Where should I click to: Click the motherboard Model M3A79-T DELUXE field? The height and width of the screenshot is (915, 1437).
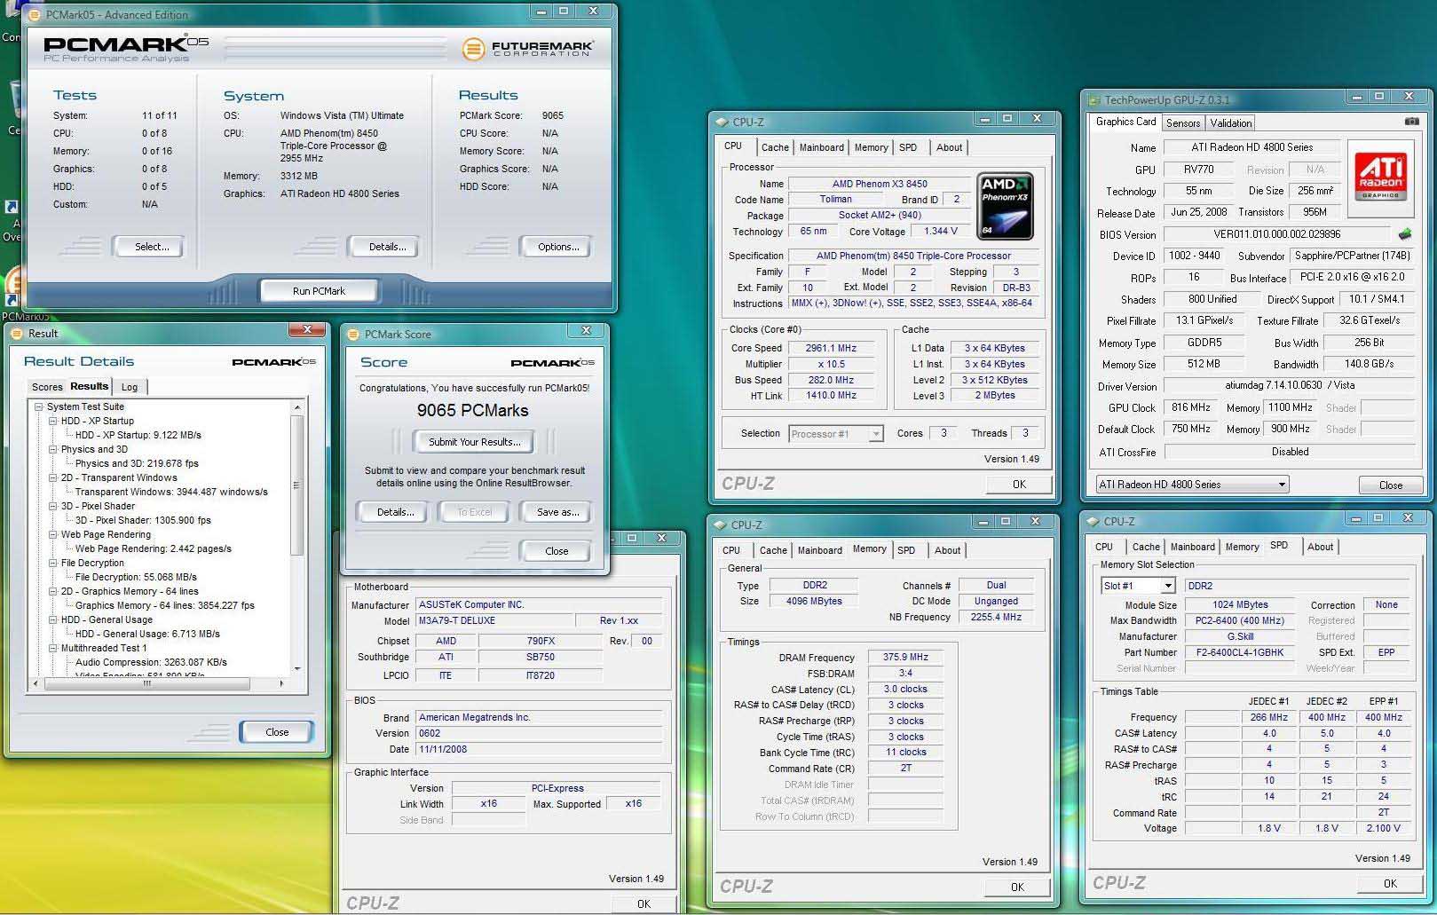point(493,621)
